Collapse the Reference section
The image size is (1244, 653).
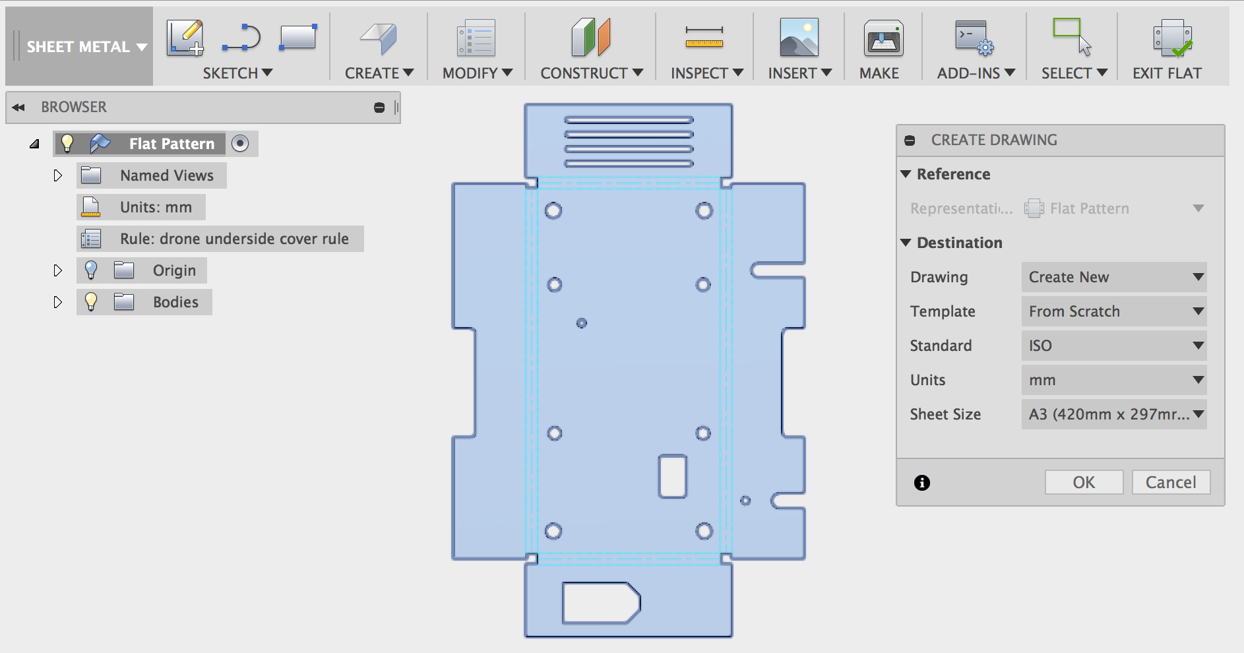click(906, 174)
